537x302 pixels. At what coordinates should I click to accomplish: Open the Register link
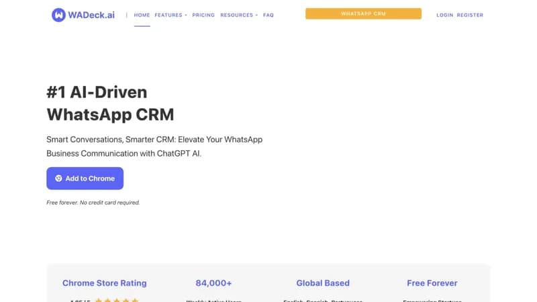pos(470,15)
